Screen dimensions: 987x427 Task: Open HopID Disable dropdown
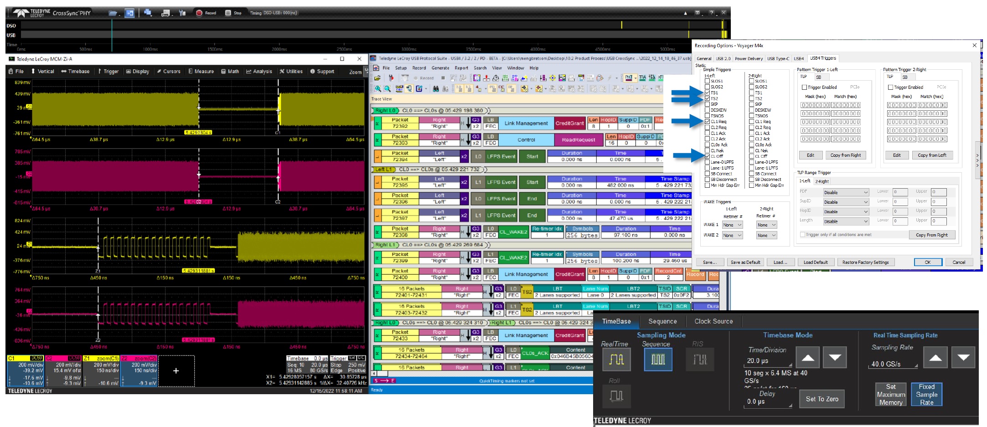[846, 211]
